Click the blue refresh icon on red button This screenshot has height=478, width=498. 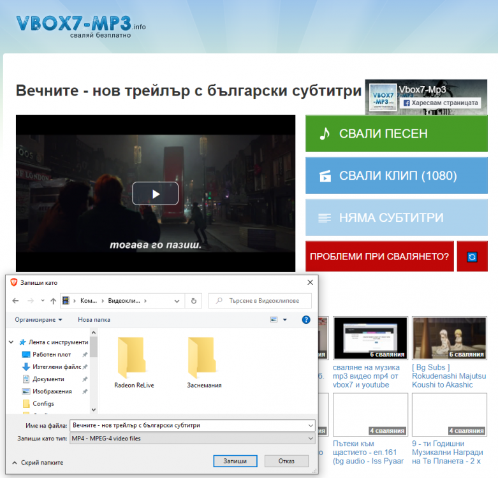(472, 256)
